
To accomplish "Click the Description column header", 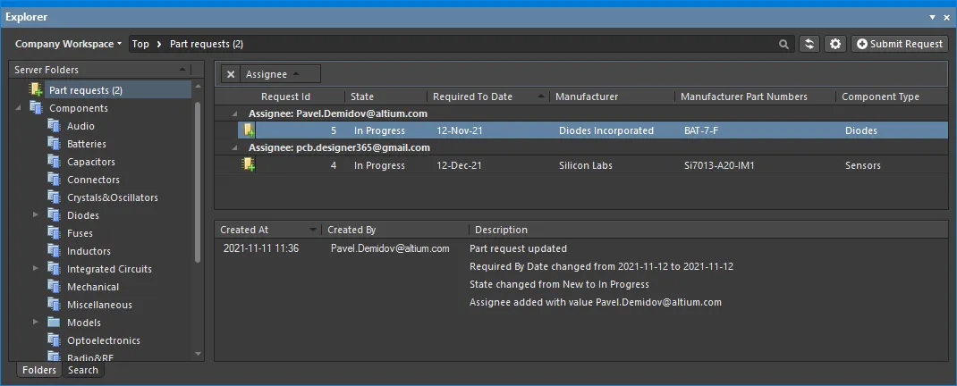I will (501, 230).
